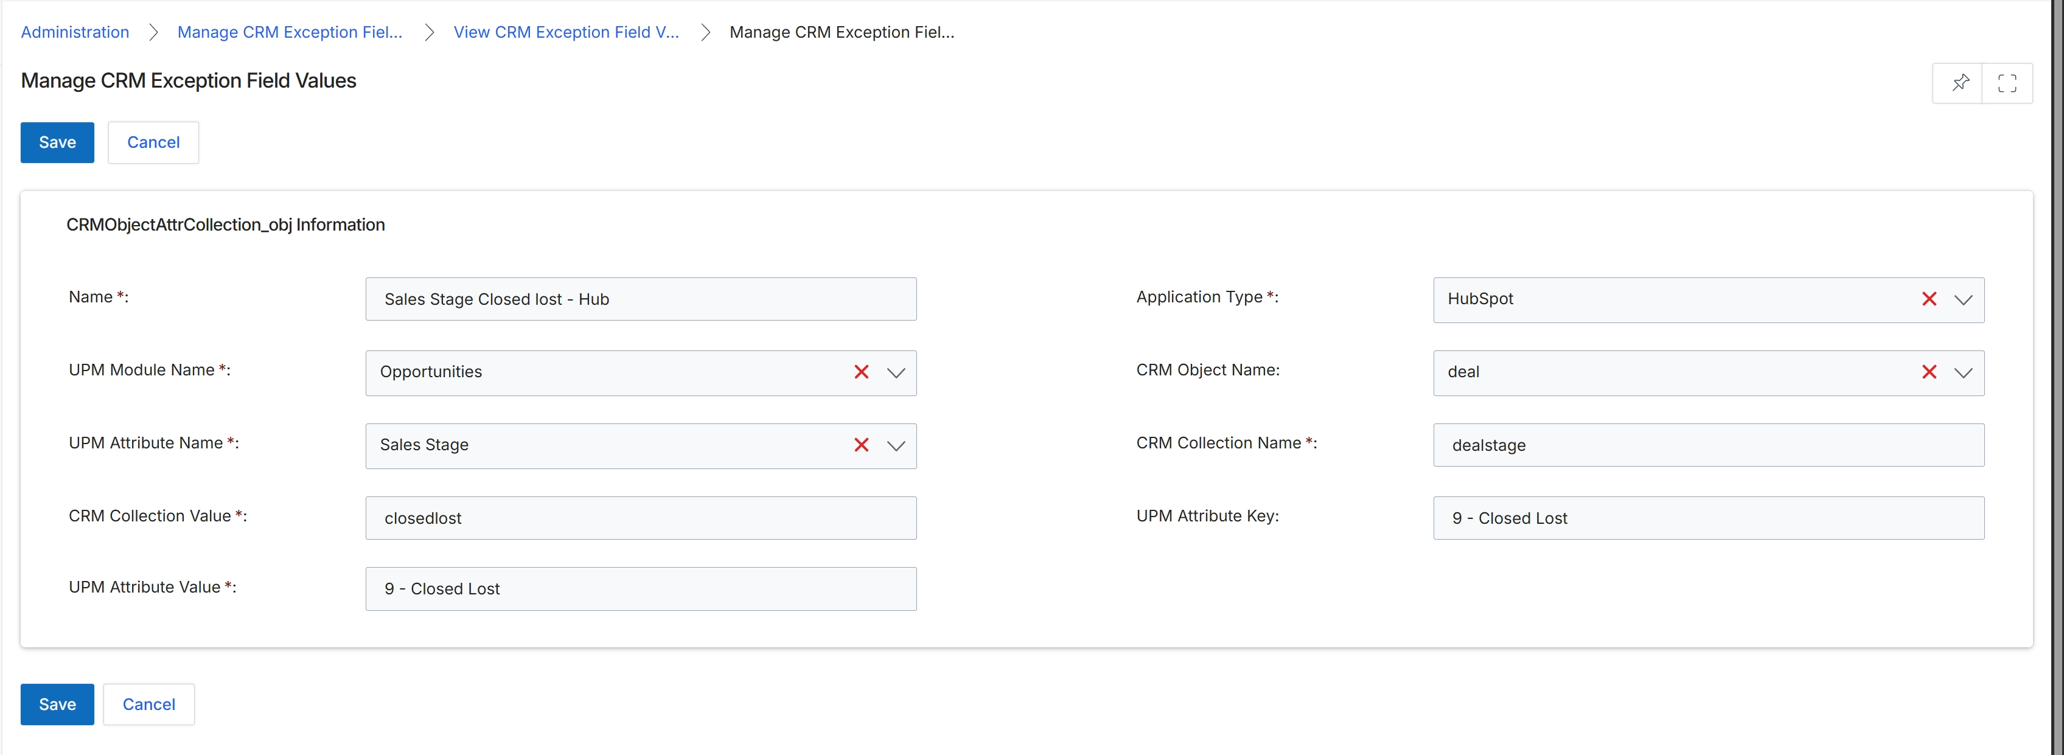
Task: Focus the CRM Collection Name field
Action: tap(1708, 445)
